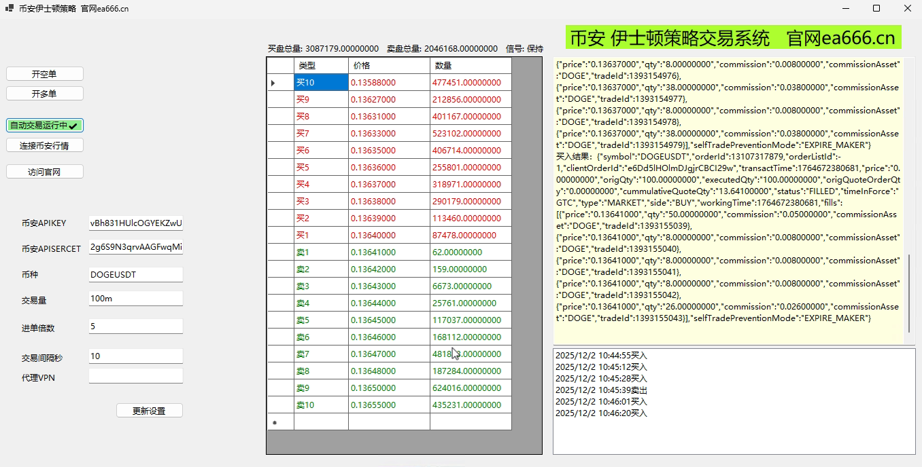Click the 交易量 field showing 100m
Image resolution: width=922 pixels, height=467 pixels.
[x=136, y=299]
